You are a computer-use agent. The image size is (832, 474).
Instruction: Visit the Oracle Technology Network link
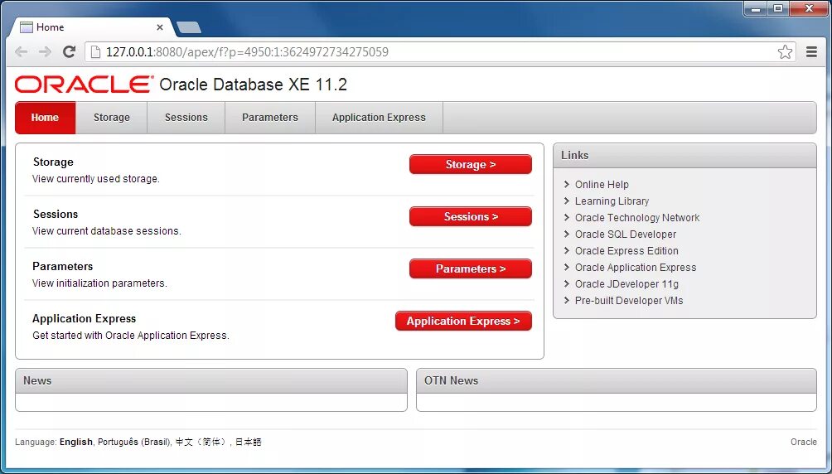click(637, 218)
